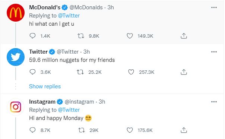225x139 pixels.
Task: Like Twitter's 59.6 million nuggets tweet
Action: pyautogui.click(x=131, y=72)
